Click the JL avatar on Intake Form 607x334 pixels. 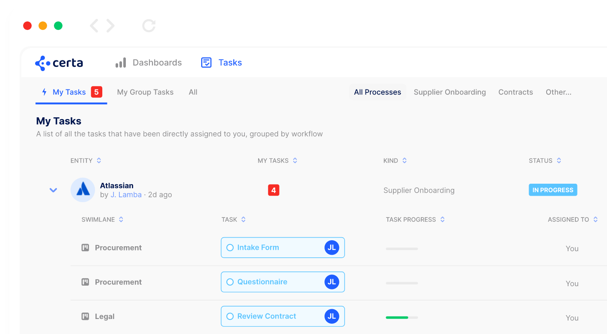pyautogui.click(x=332, y=248)
